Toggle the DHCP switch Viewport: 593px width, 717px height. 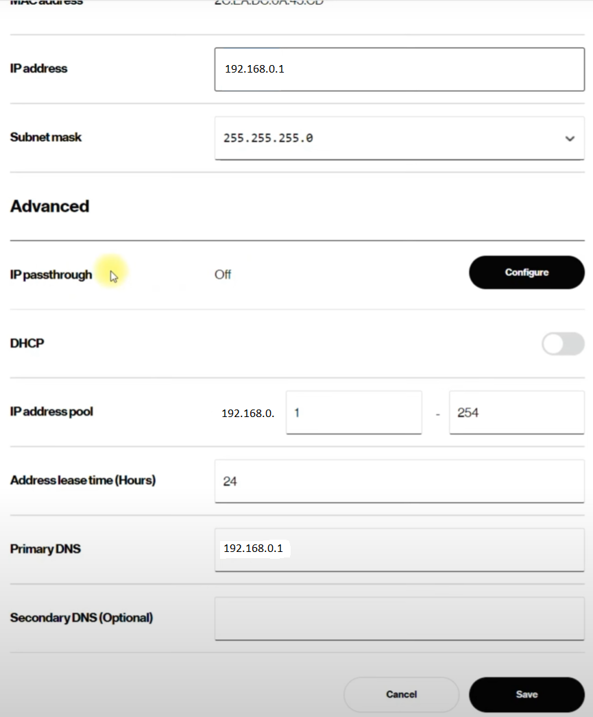pos(564,344)
